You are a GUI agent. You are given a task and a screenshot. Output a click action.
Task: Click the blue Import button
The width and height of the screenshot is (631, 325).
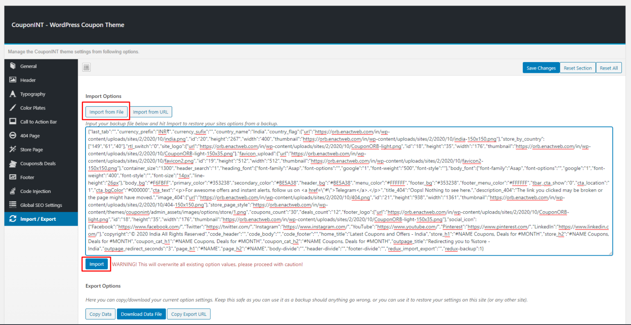click(x=97, y=264)
